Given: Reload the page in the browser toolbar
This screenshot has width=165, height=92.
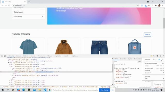Looking at the screenshot, I should 9,6.
